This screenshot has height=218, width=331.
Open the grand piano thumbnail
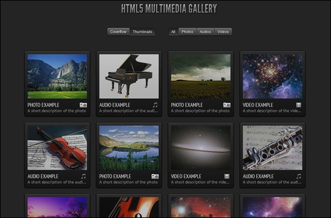tap(129, 76)
